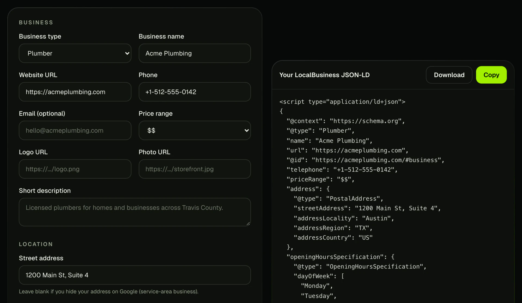Viewport: 522px width, 303px height.
Task: Click the "openingHoursSpecification" key line
Action: point(340,257)
